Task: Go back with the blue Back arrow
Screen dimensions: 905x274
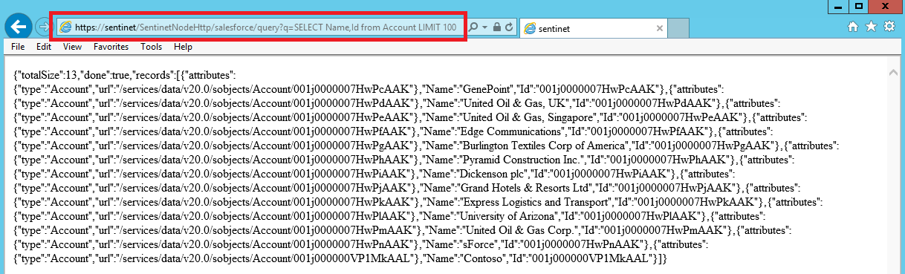Action: click(x=18, y=26)
